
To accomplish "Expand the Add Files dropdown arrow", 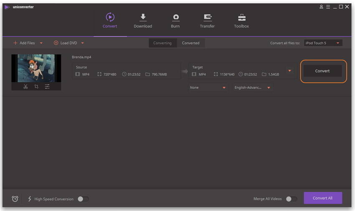I will click(41, 43).
